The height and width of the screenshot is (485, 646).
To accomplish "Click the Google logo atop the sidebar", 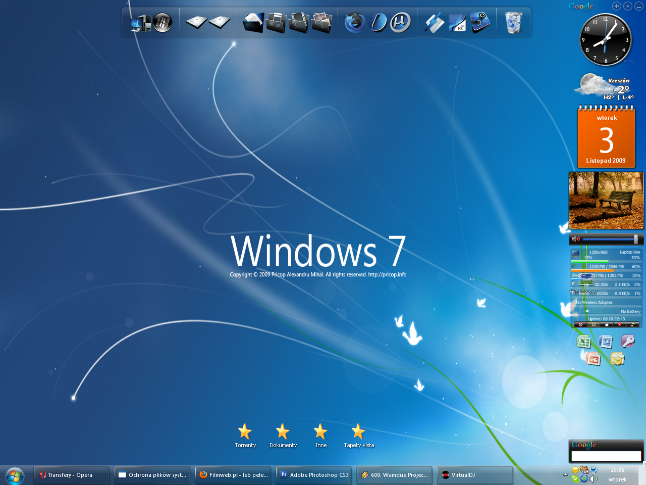I will click(581, 6).
